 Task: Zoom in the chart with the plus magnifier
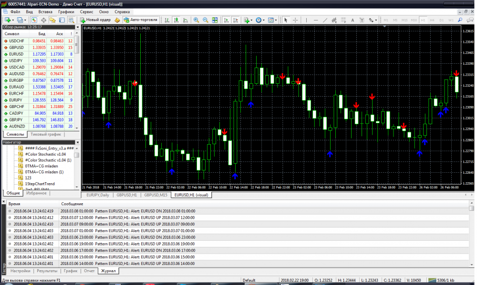coord(196,20)
